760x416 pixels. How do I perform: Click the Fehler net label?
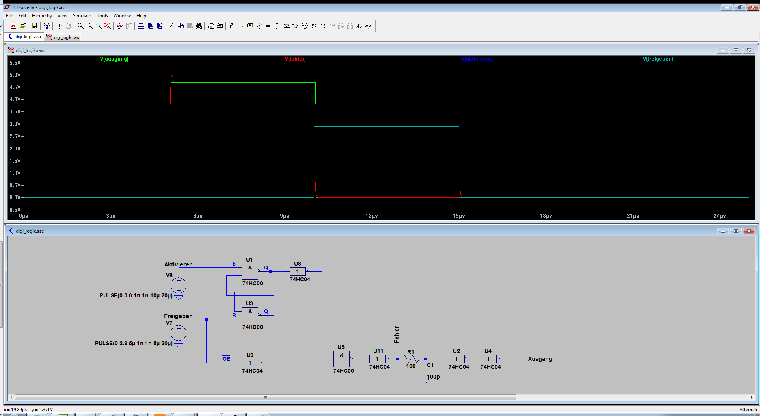click(397, 334)
